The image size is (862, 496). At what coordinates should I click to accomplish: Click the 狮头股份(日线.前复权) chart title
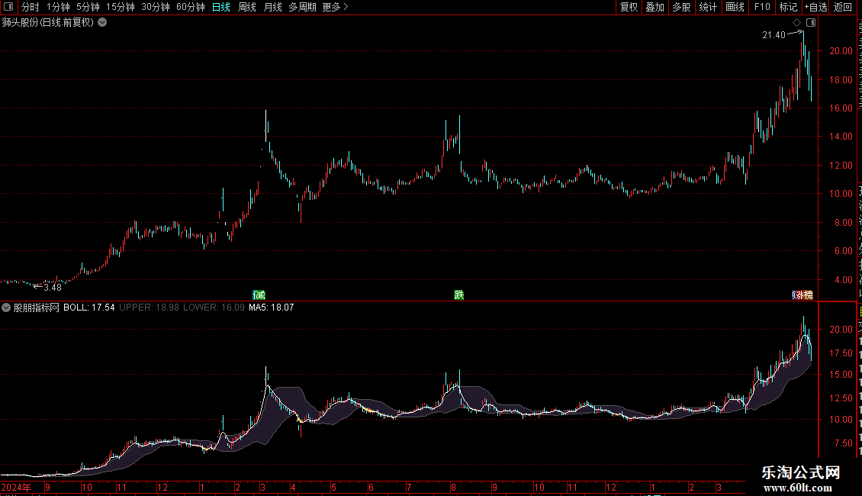tap(48, 23)
